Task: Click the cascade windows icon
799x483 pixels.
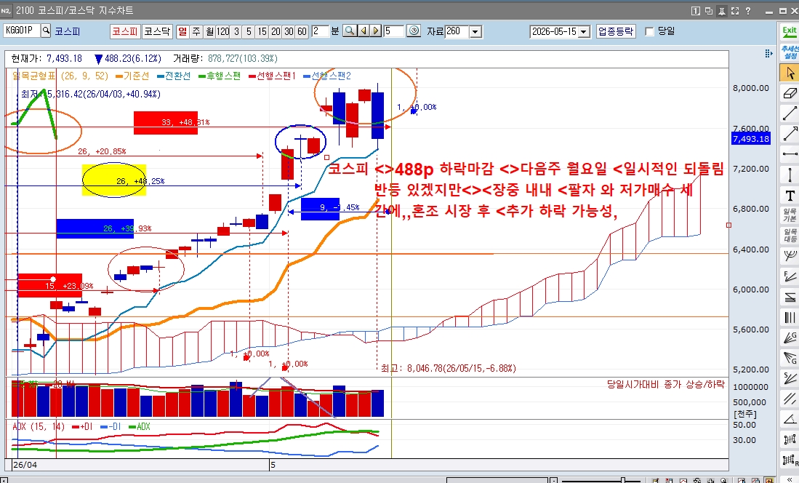Action: [x=709, y=11]
